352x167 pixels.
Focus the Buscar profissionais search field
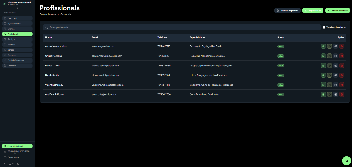click(x=181, y=27)
